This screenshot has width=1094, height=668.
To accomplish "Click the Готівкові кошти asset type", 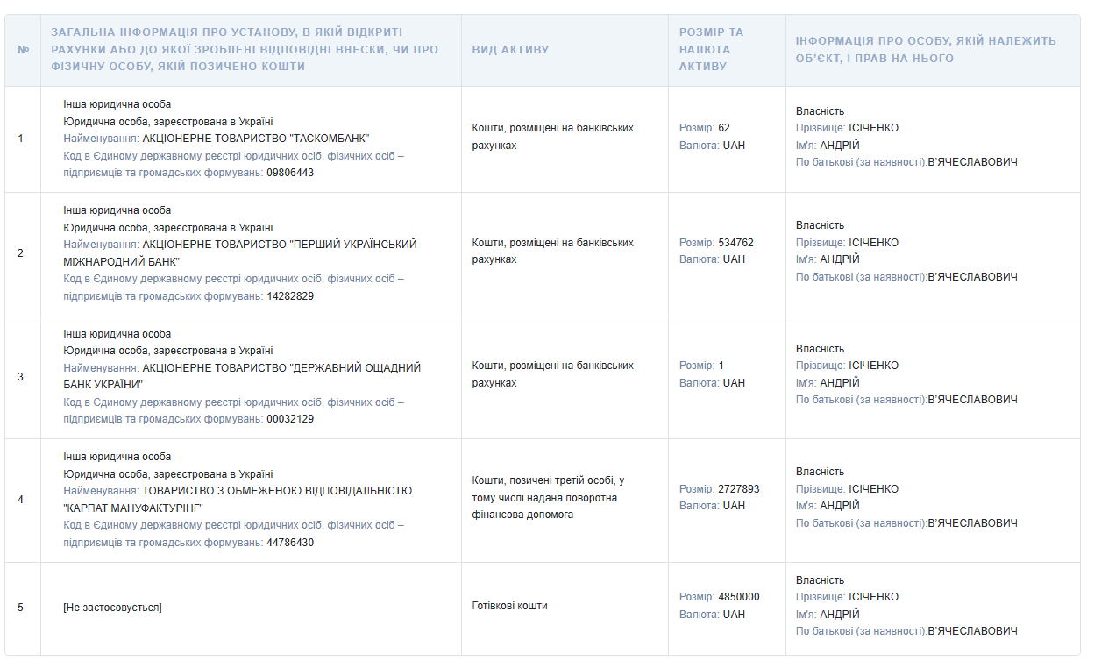I will point(509,606).
